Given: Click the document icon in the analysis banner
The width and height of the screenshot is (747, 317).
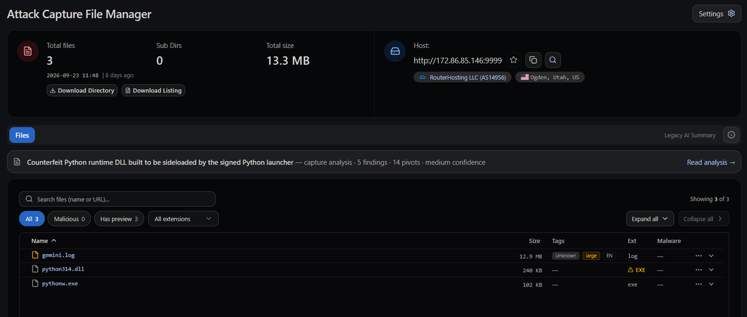Looking at the screenshot, I should point(17,162).
